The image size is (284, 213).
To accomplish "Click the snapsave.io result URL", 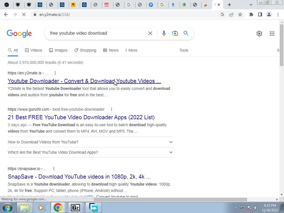I will tap(27, 169).
